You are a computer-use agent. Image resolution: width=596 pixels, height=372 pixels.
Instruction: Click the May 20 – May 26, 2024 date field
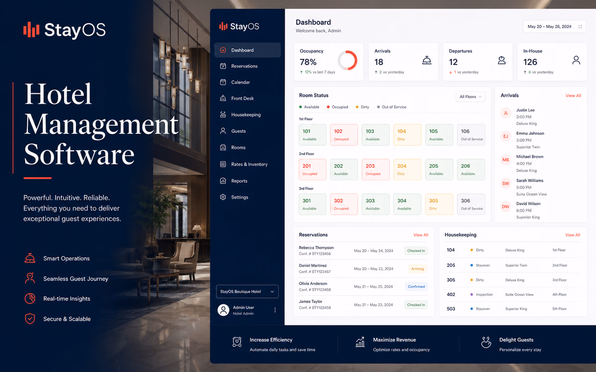(554, 27)
